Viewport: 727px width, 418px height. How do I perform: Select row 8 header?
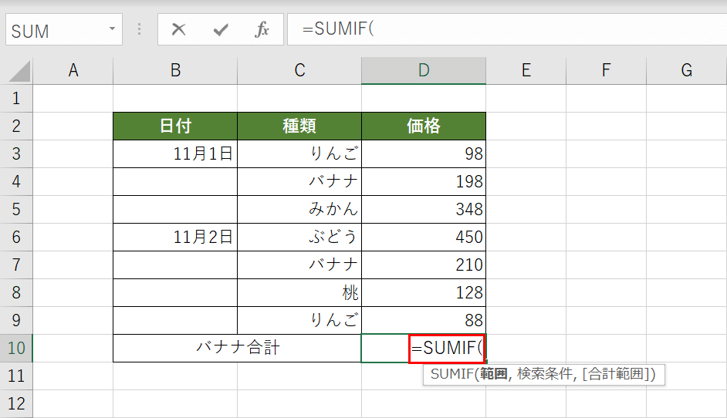(16, 293)
